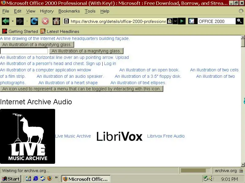Click the padlock security icon in address bar
The width and height of the screenshot is (245, 183).
coord(170,21)
